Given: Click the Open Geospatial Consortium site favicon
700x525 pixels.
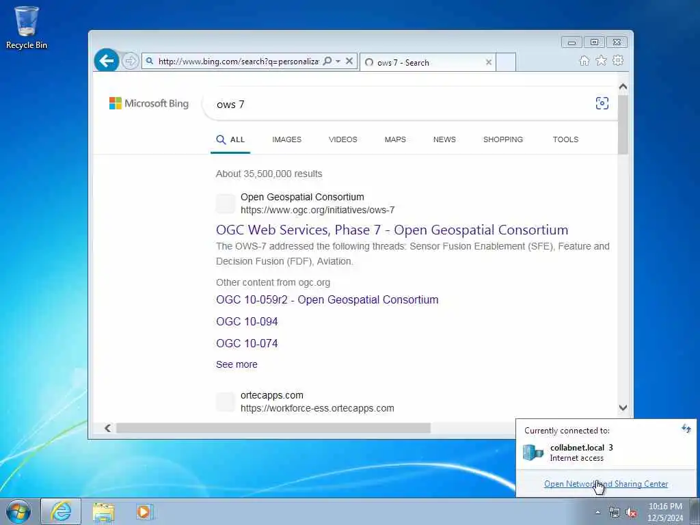Looking at the screenshot, I should click(226, 204).
